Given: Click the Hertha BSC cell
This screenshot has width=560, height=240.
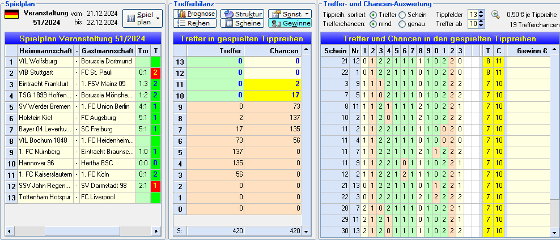Looking at the screenshot, I should click(108, 164).
